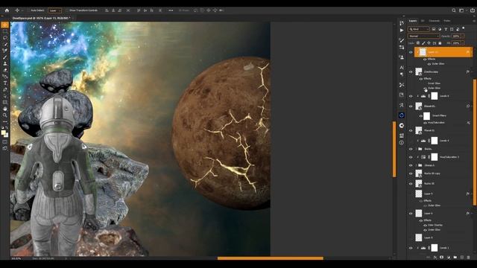Click the background color swatch
The image size is (477, 268).
pos(7,135)
